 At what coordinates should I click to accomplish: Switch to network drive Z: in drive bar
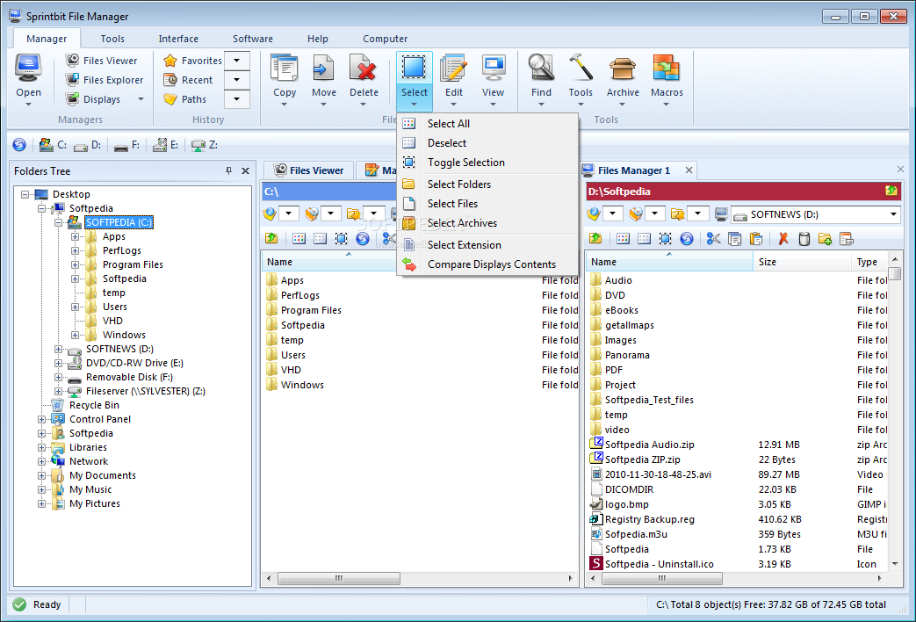coord(205,144)
